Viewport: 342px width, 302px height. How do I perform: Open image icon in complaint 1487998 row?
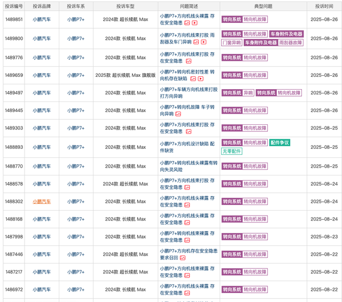[x=187, y=241]
